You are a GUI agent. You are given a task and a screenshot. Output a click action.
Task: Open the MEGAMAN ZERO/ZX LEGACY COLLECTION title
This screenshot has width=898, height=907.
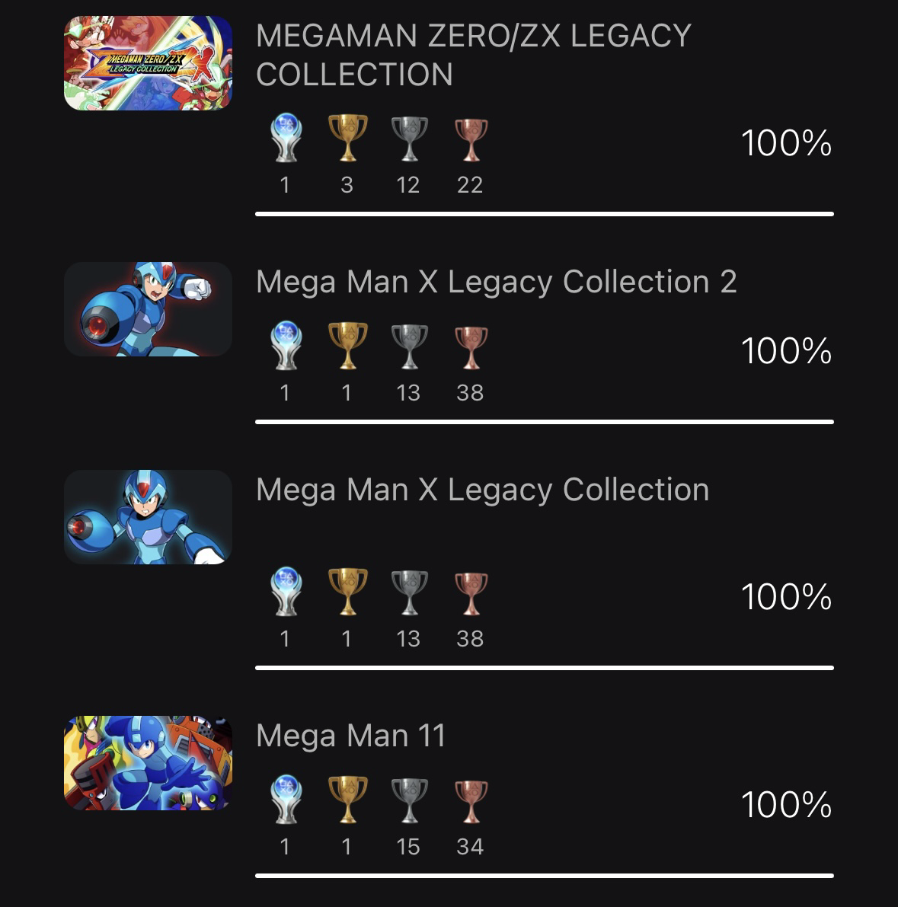[x=473, y=55]
